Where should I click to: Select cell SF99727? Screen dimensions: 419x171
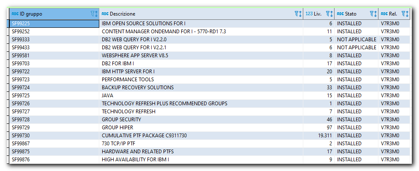[54, 111]
